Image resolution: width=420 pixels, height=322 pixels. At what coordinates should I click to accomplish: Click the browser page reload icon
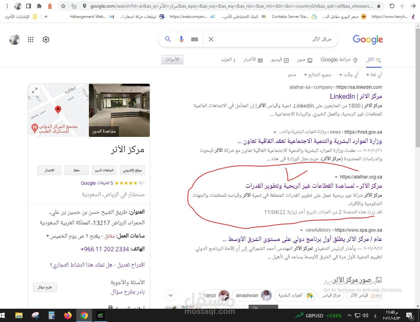[x=392, y=6]
